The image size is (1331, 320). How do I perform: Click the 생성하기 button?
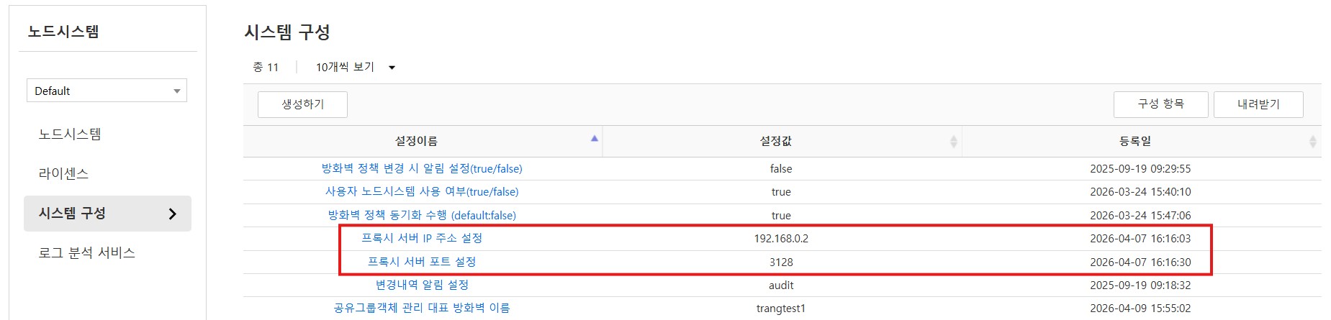(302, 104)
